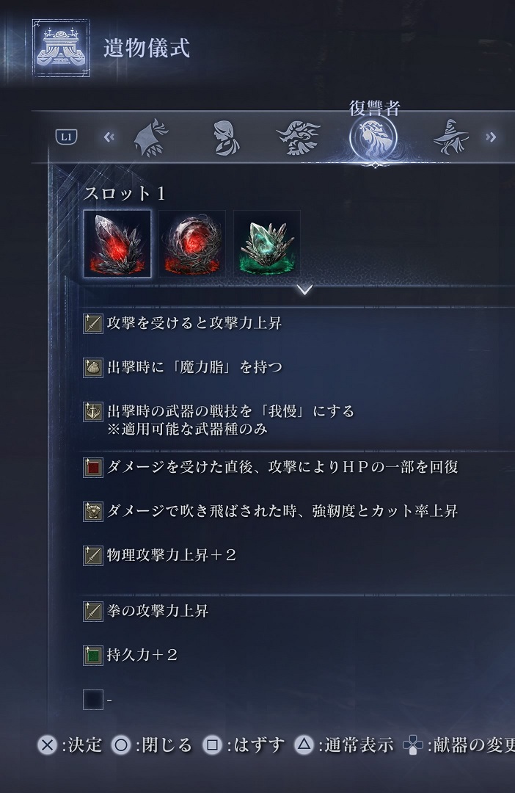Switch to the witch hat character tab
The image size is (515, 793).
(x=450, y=137)
